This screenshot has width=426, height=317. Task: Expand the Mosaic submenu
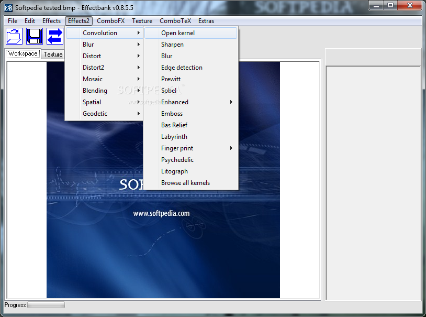click(x=104, y=79)
